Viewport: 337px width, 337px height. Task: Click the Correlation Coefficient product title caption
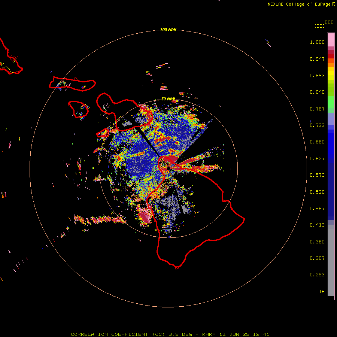click(170, 334)
